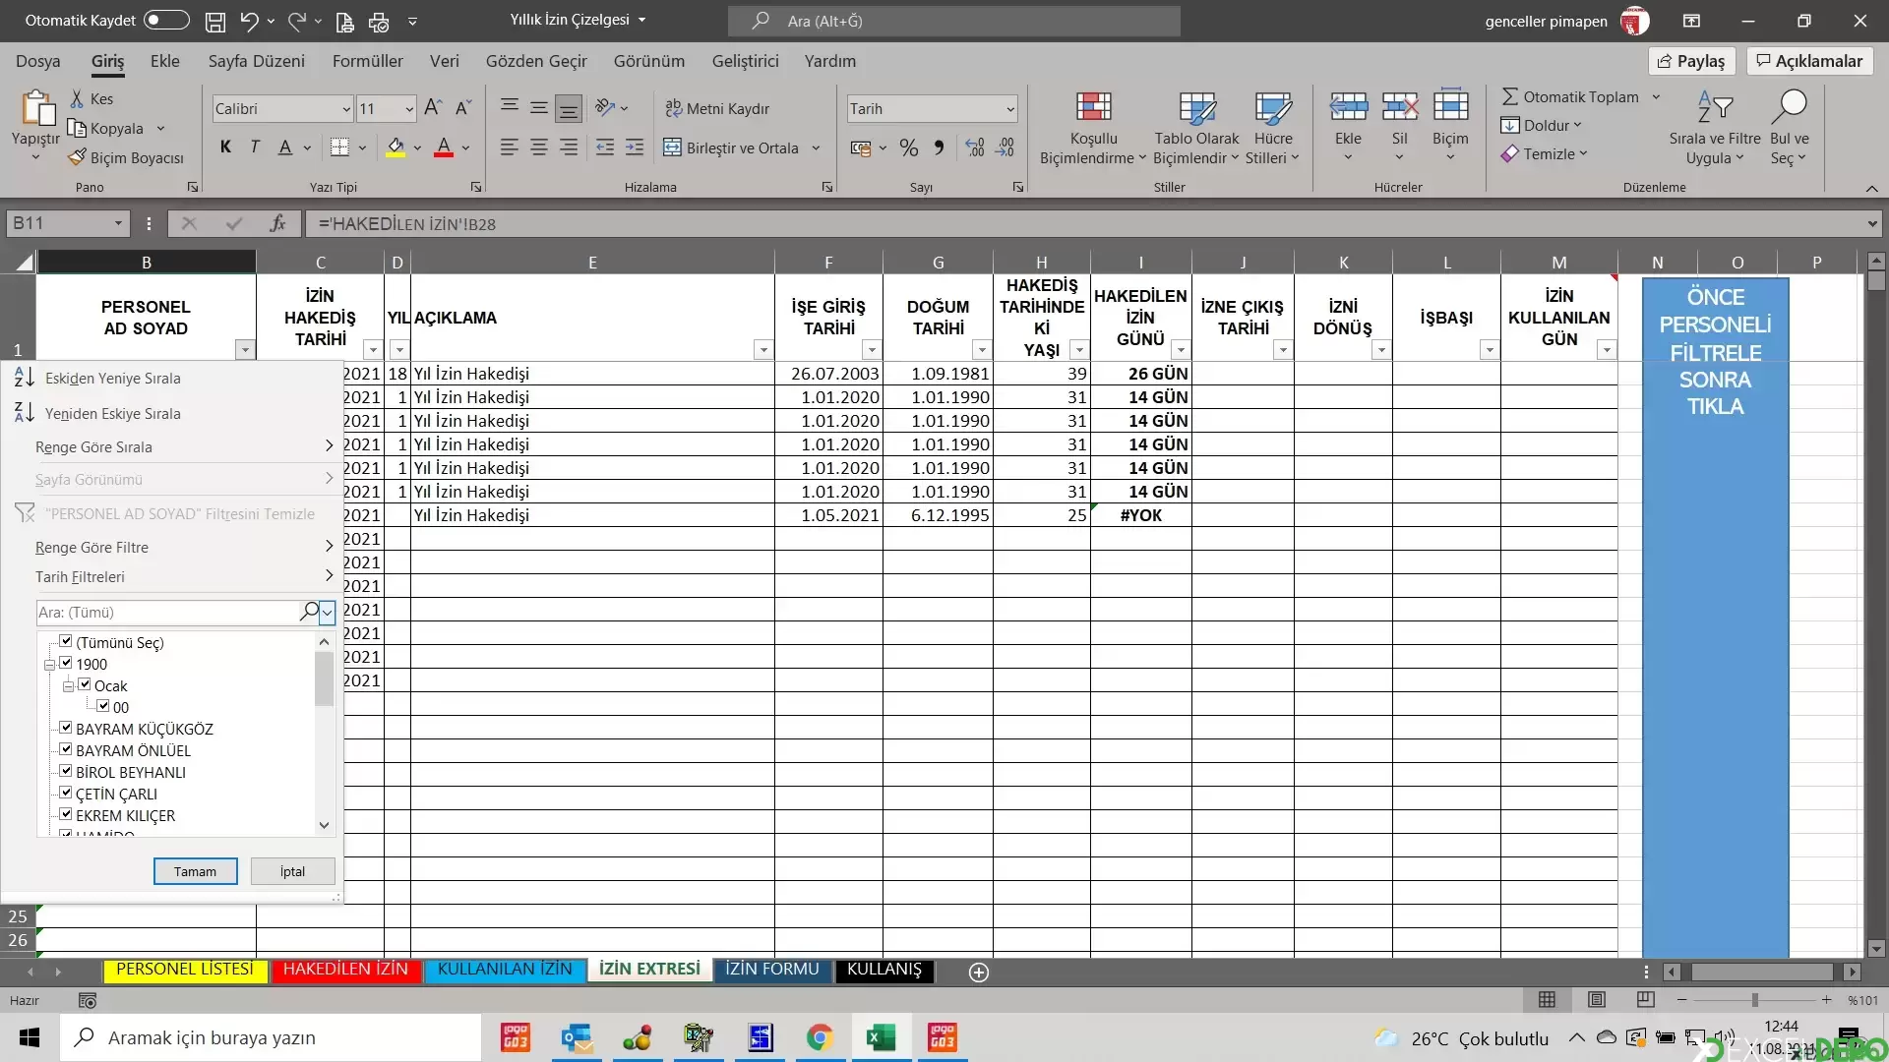The height and width of the screenshot is (1062, 1889).
Task: Click the borders icon
Action: click(339, 147)
